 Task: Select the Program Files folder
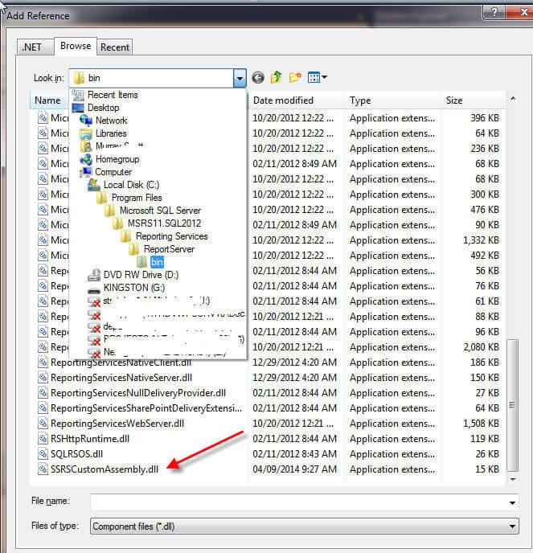coord(137,198)
